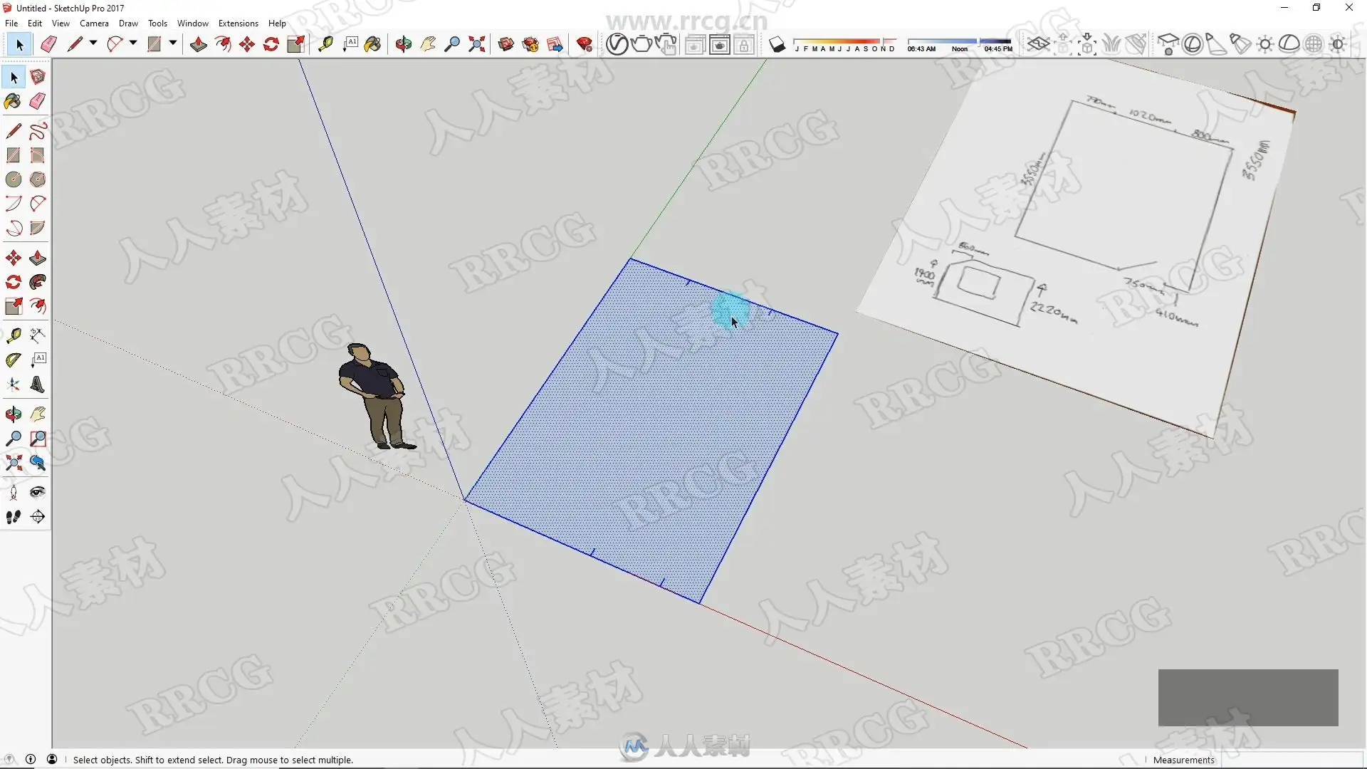Screen dimensions: 1367x769
Task: Pick the Zoom Window tool
Action: point(38,439)
